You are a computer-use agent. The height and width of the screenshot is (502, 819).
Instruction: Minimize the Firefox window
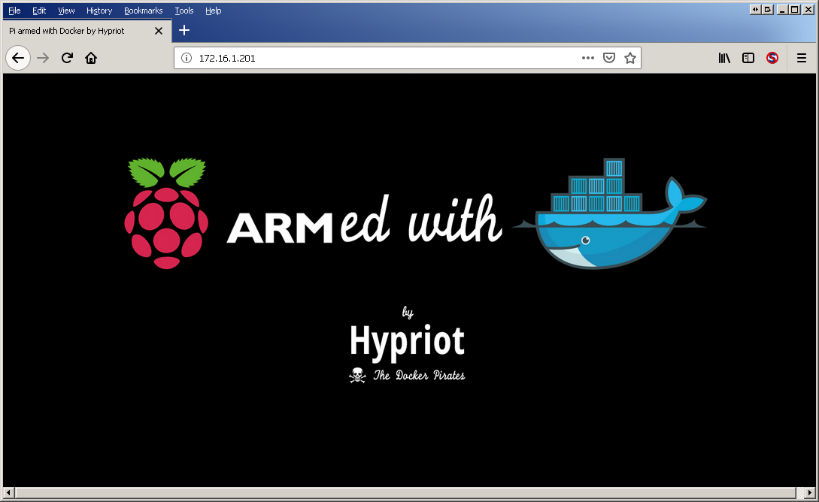pos(782,9)
